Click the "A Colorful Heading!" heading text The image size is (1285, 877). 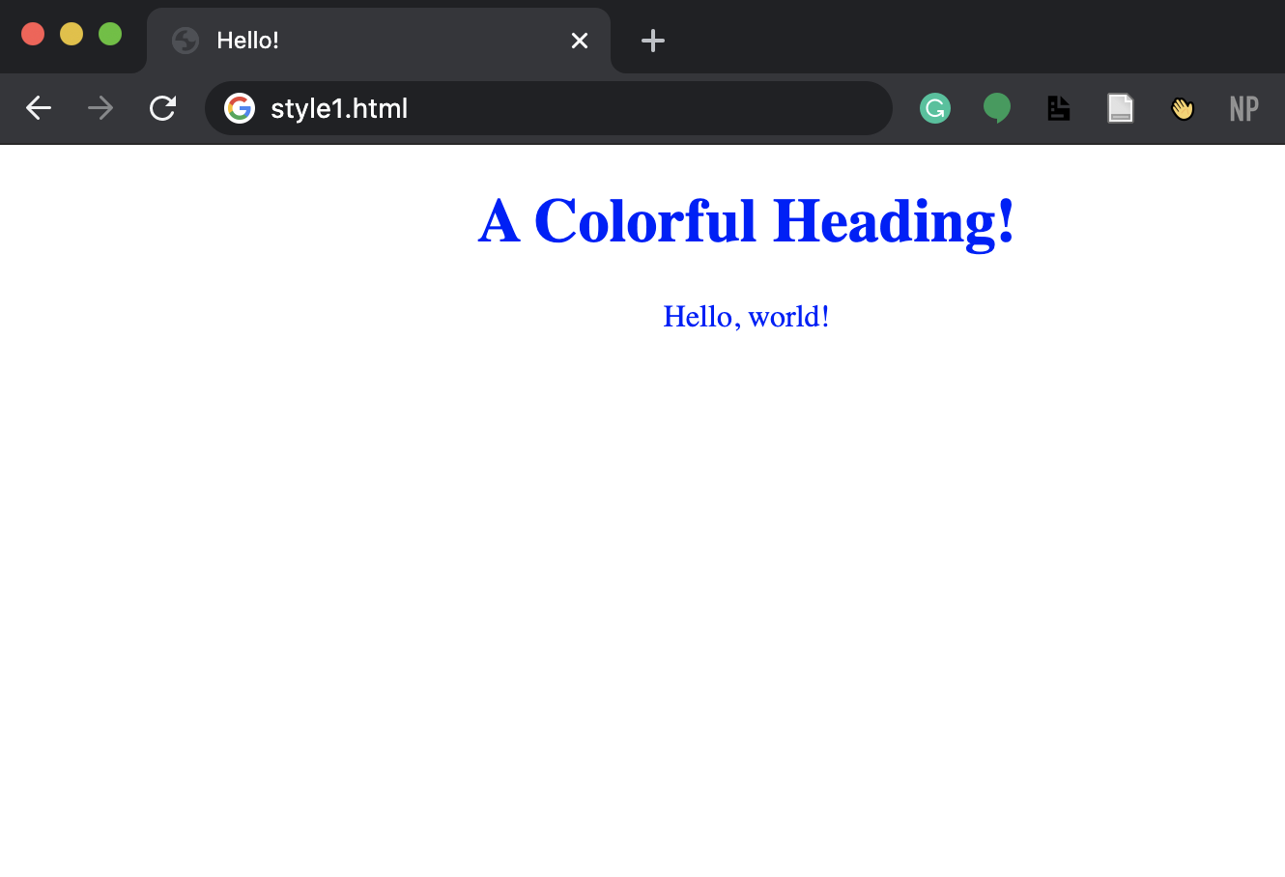pos(746,221)
